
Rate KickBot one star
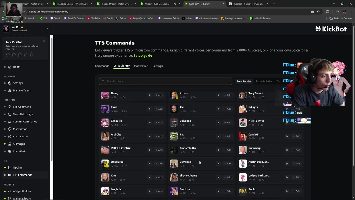[8, 54]
